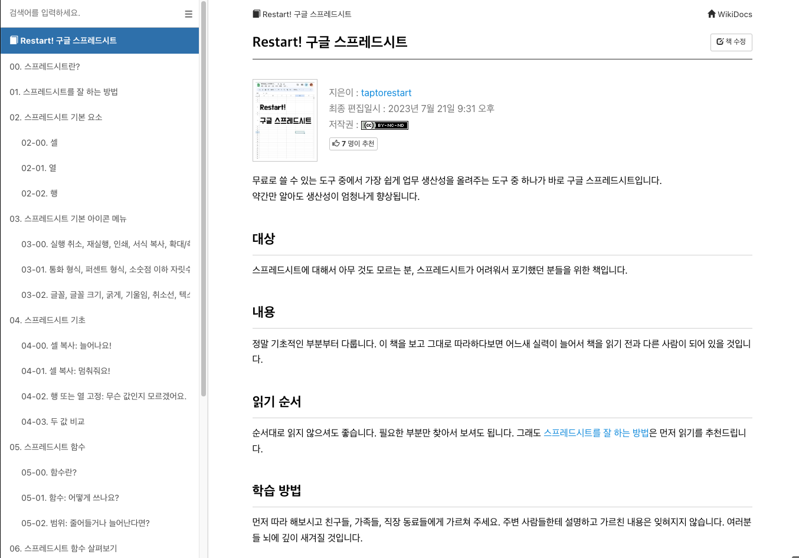Open chapter 05. 스프레드시트 함수

(100, 447)
